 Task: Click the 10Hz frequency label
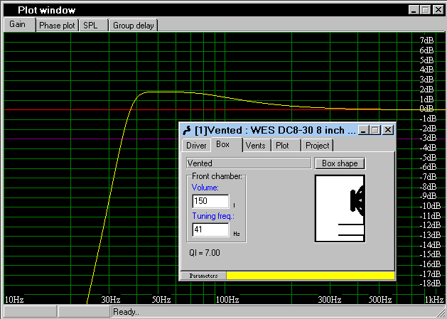(x=14, y=300)
